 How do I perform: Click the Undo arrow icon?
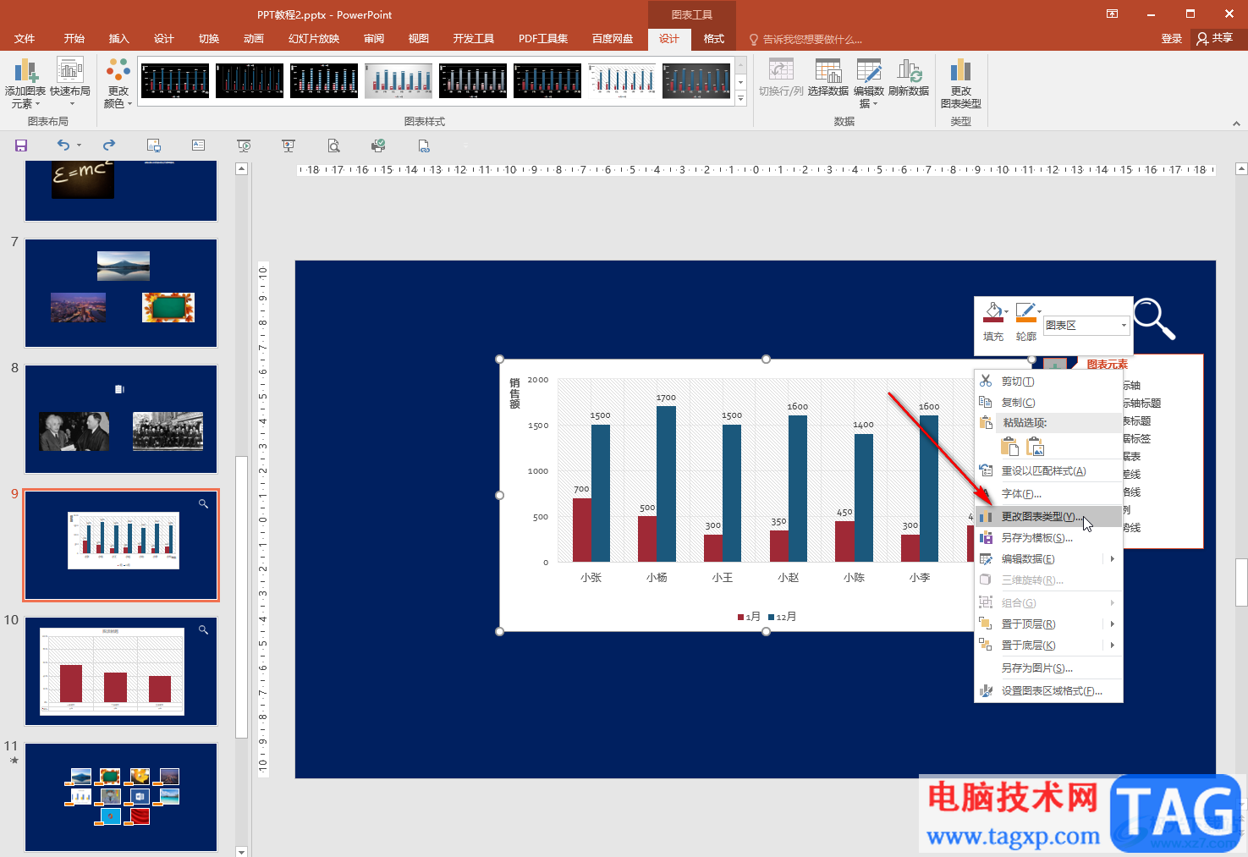pos(63,146)
